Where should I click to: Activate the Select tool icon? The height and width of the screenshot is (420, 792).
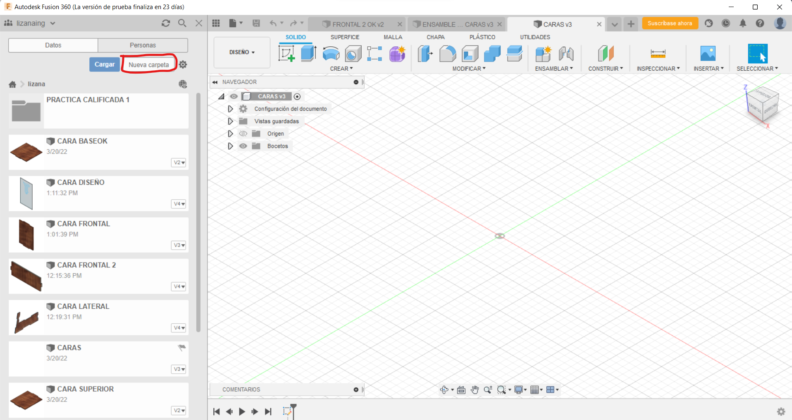pyautogui.click(x=758, y=54)
